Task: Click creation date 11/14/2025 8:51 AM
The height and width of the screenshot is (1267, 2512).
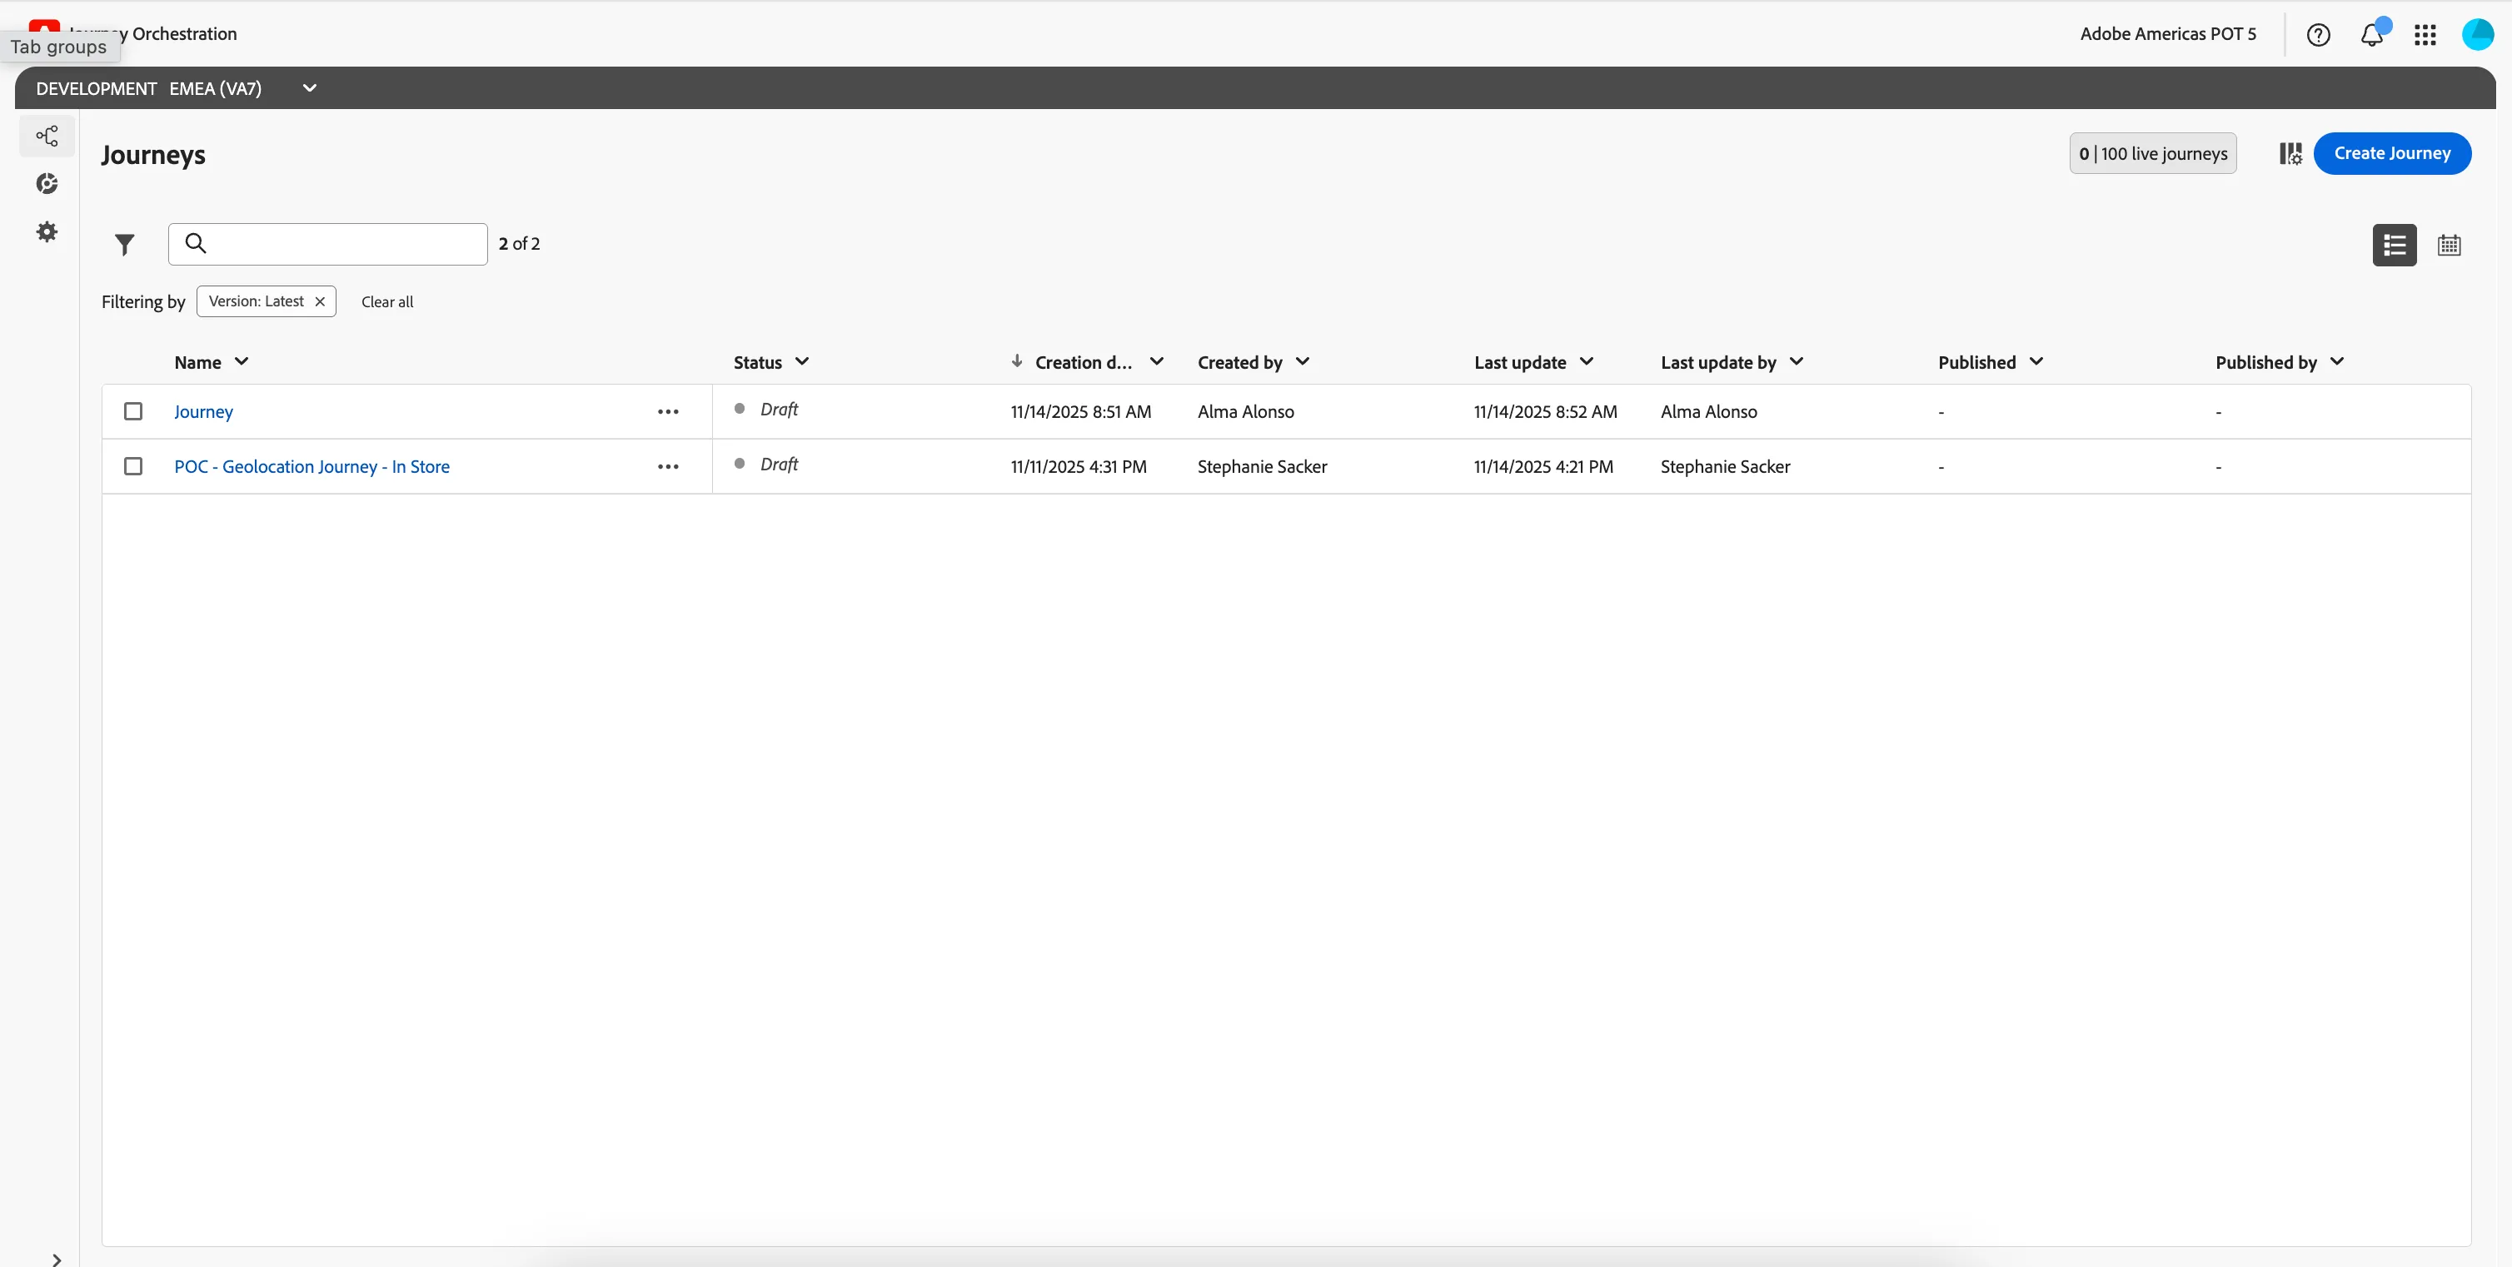Action: click(1080, 411)
